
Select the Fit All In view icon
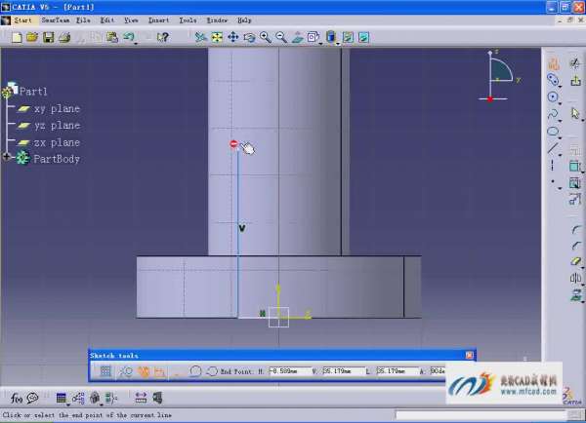[217, 37]
